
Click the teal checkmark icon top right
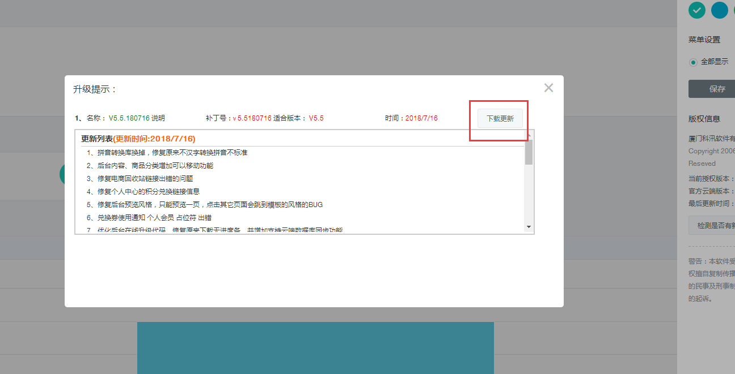click(696, 10)
